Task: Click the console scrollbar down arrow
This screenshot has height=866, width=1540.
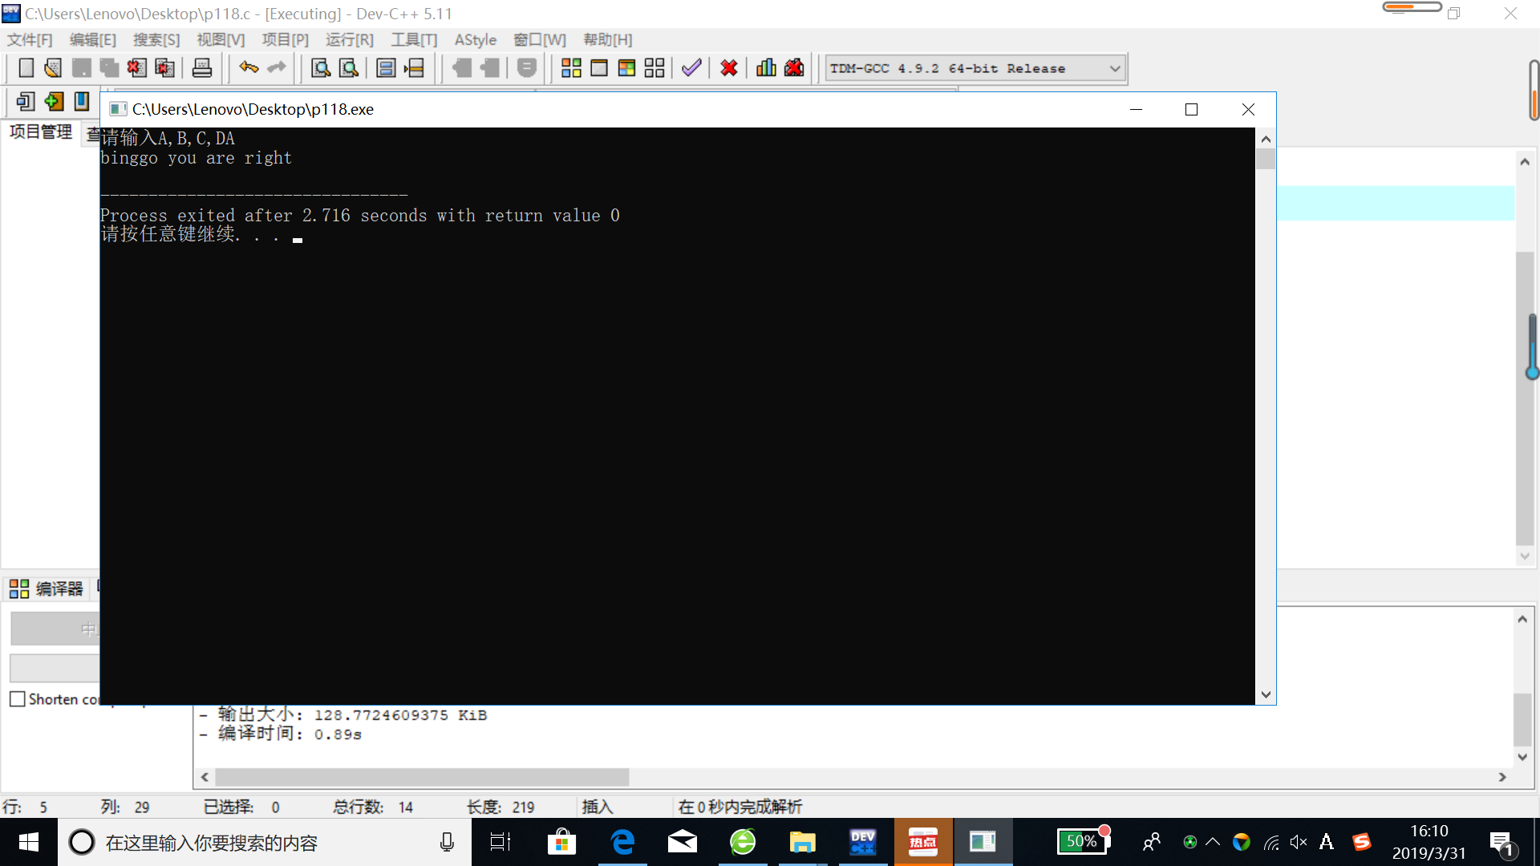Action: pos(1266,695)
